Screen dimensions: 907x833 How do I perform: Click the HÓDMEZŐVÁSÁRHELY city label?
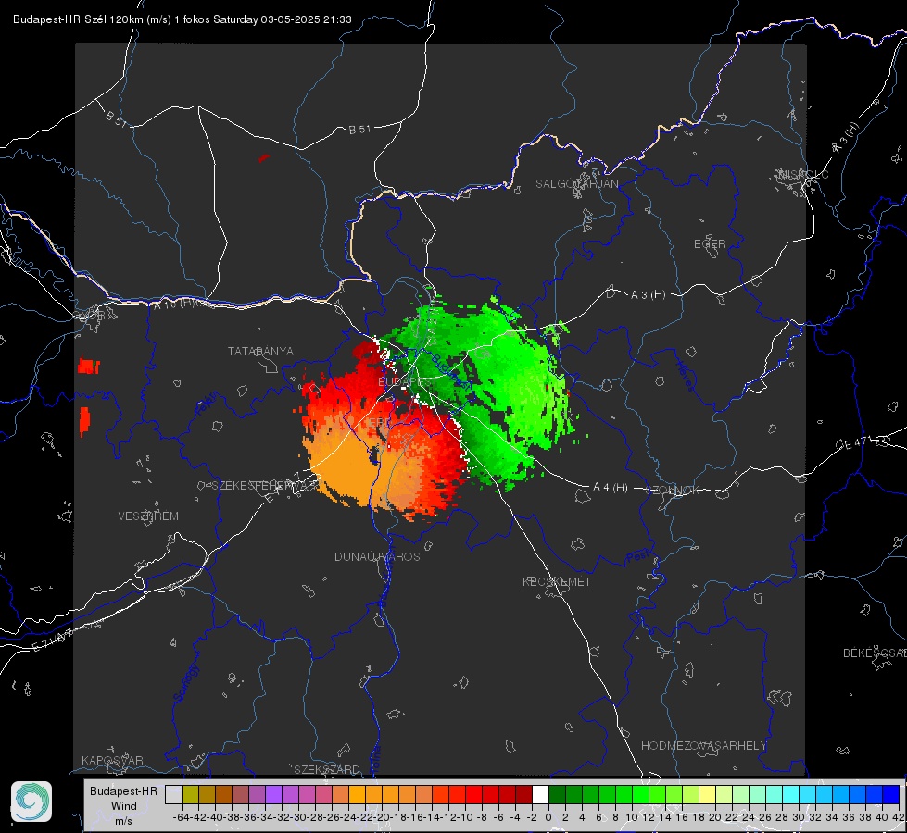[x=703, y=746]
